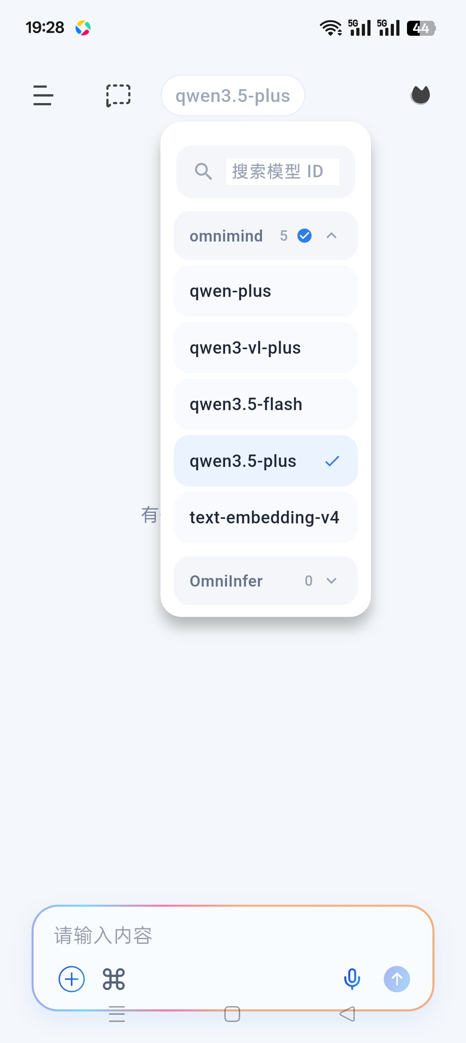
Task: Open the hamburger sidebar menu
Action: pyautogui.click(x=43, y=96)
